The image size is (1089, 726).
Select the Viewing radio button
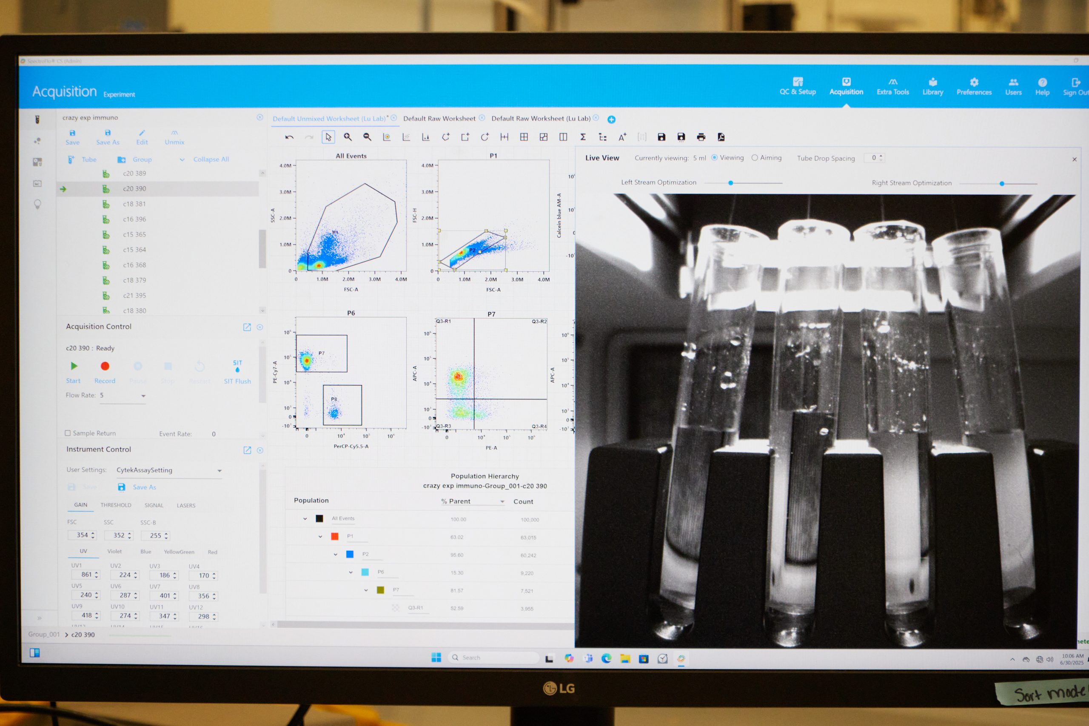pos(714,158)
